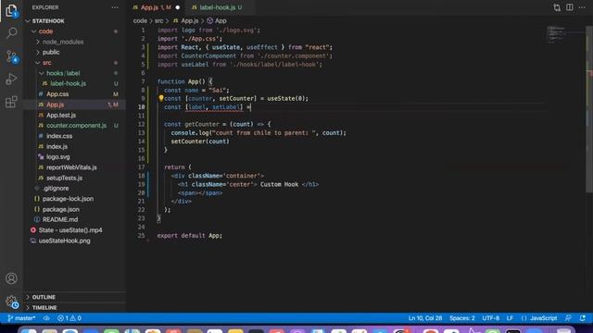Open App.css in the explorer
The image size is (593, 333).
pyautogui.click(x=57, y=94)
